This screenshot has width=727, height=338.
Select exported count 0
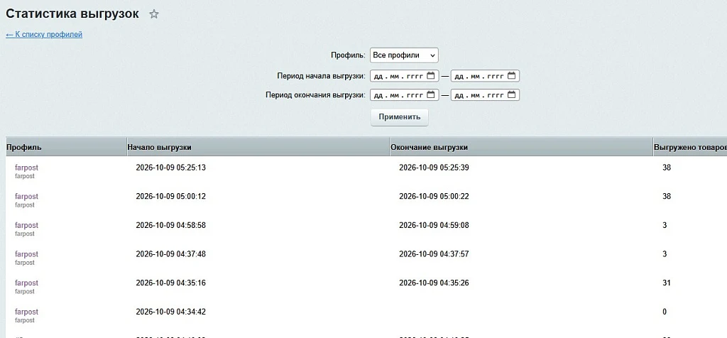point(665,312)
